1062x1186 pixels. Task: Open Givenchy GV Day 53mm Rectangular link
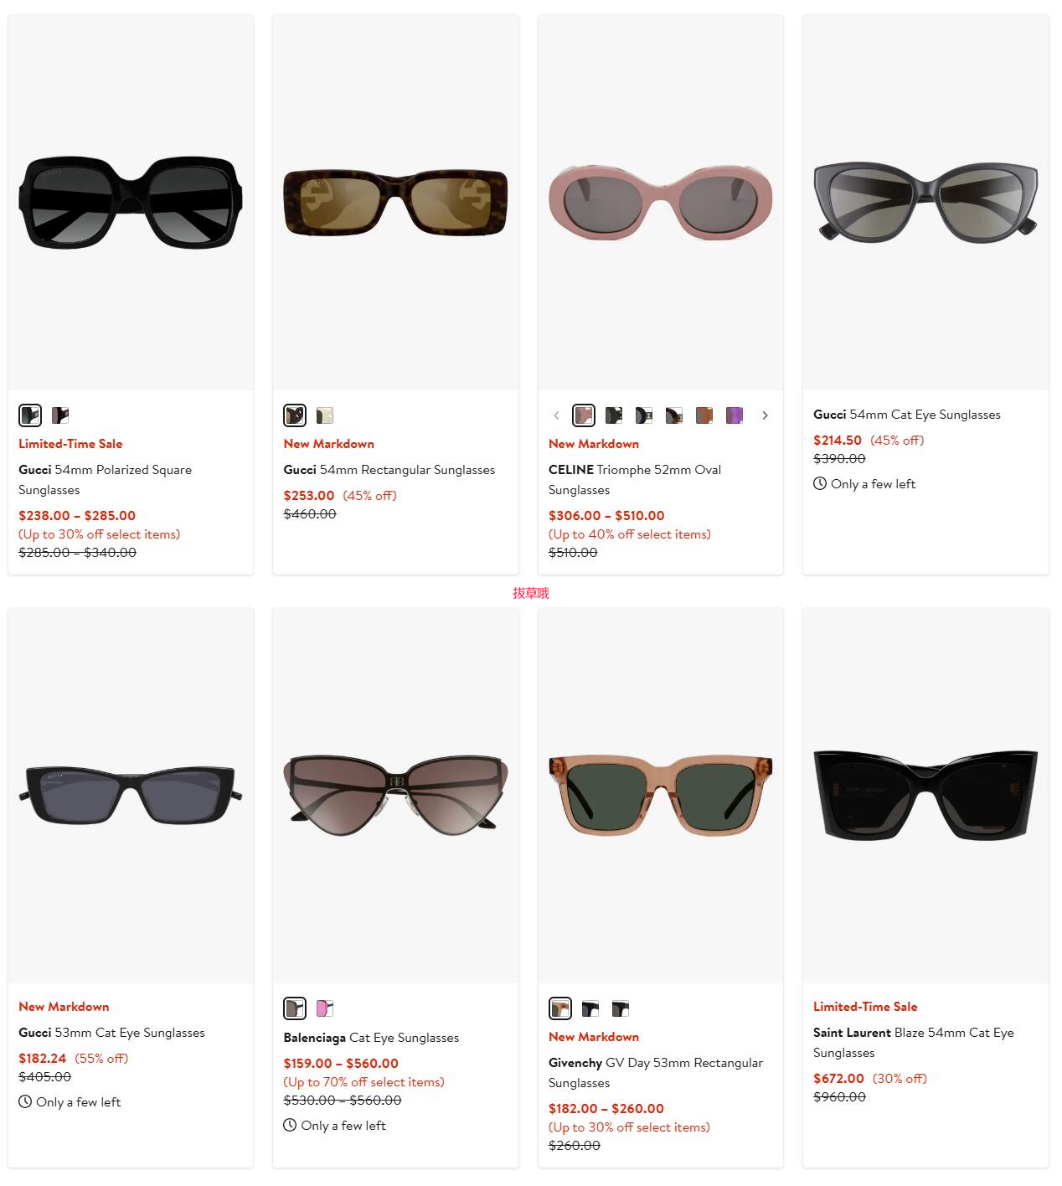coord(656,1073)
